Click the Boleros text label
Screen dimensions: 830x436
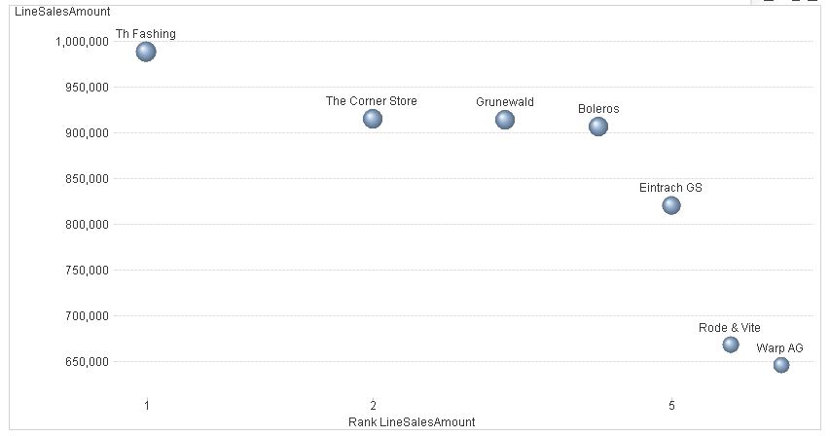pyautogui.click(x=598, y=109)
